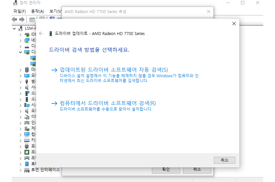Select the 휴먼 인터페이스 row label
The image size is (275, 182).
[46, 170]
